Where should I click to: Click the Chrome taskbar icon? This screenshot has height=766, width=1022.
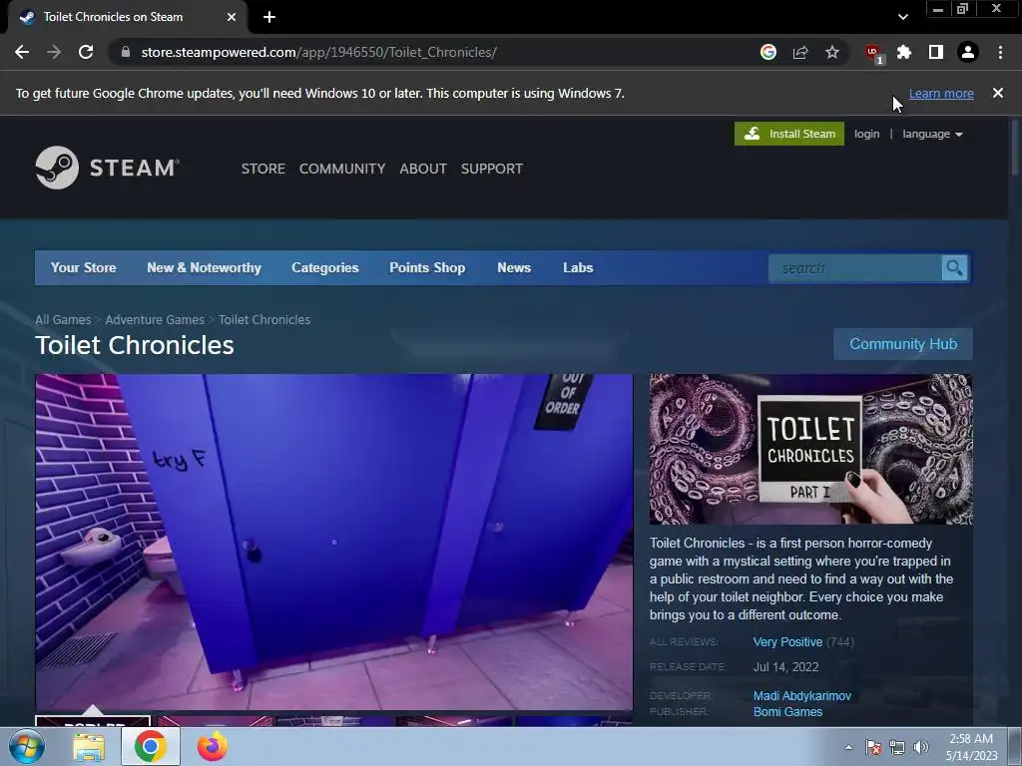[150, 747]
